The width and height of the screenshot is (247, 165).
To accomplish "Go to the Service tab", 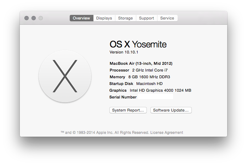I will pyautogui.click(x=167, y=18).
